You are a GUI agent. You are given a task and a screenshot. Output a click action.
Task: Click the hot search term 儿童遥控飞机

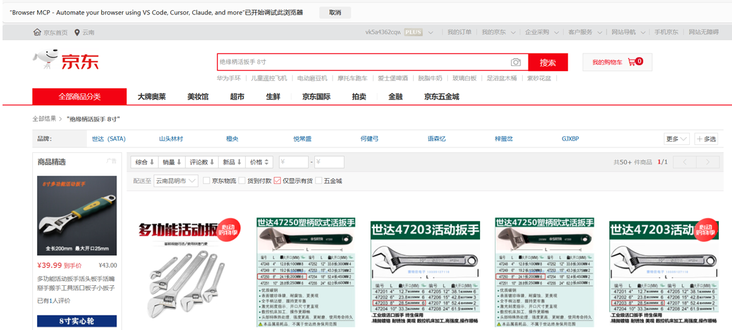tap(269, 78)
